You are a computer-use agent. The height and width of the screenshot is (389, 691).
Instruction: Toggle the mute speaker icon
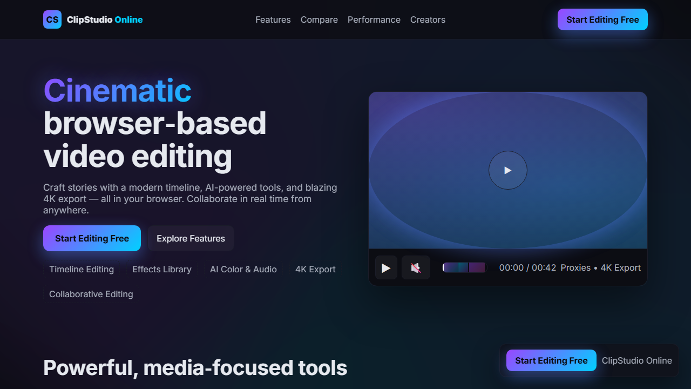tap(416, 267)
